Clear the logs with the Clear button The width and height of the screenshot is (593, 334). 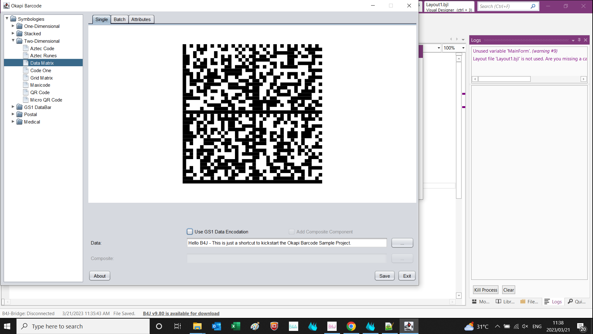(x=508, y=290)
